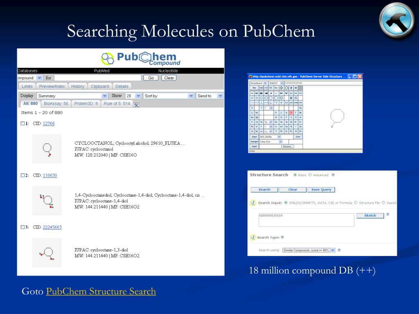
Task: Select SMILES/SMARTS, InChI, CID or Formula input option
Action: (286, 203)
